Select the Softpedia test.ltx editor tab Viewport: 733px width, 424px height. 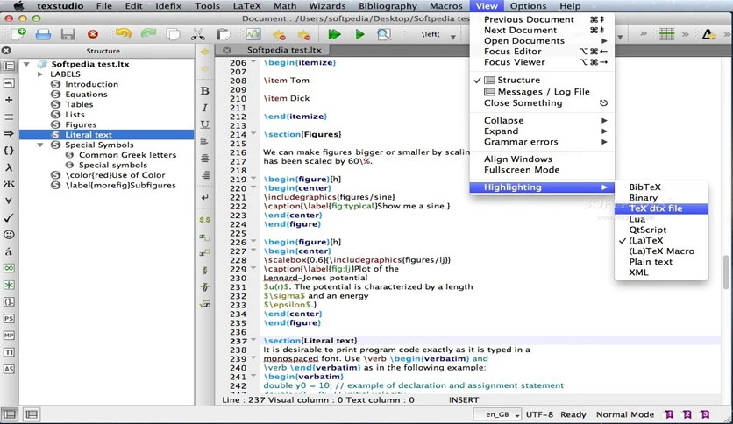click(x=284, y=50)
